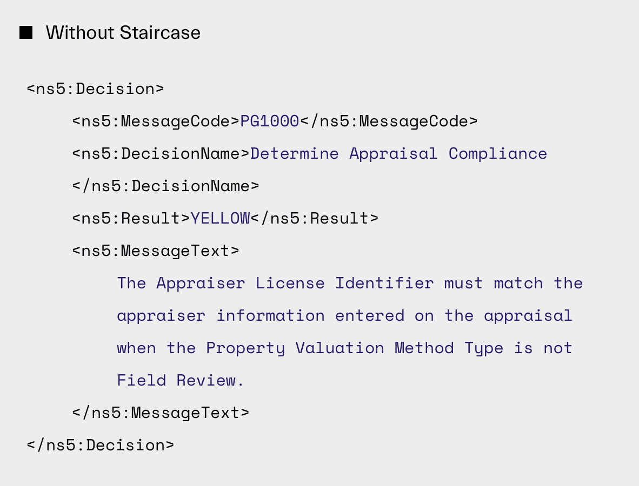
Task: Select 'Determine Appraisal Compliance' text
Action: tap(398, 154)
